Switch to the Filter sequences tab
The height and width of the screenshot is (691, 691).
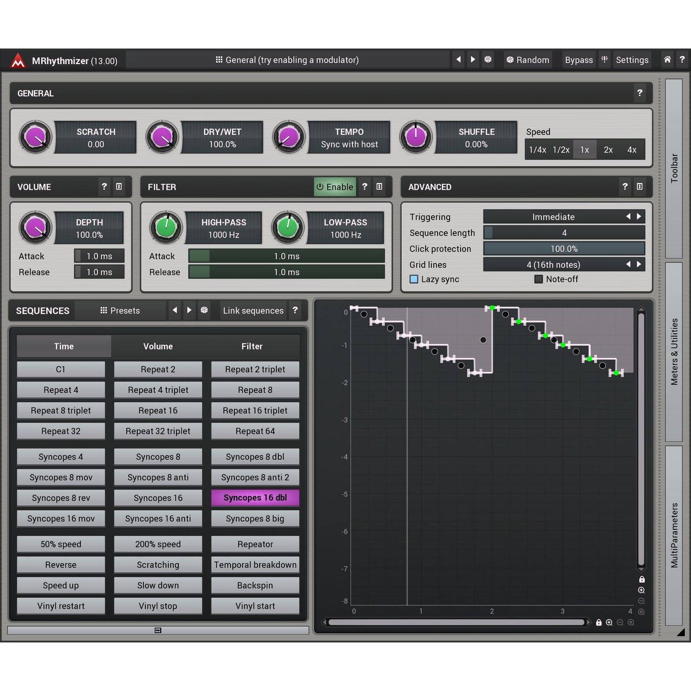click(x=252, y=347)
